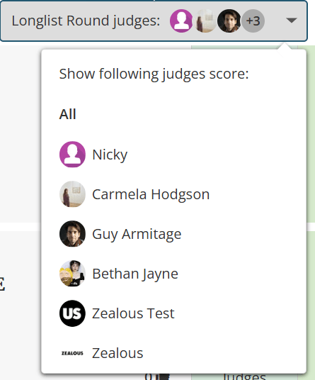Click the Longlist Round judges label
Image resolution: width=315 pixels, height=380 pixels.
point(86,21)
